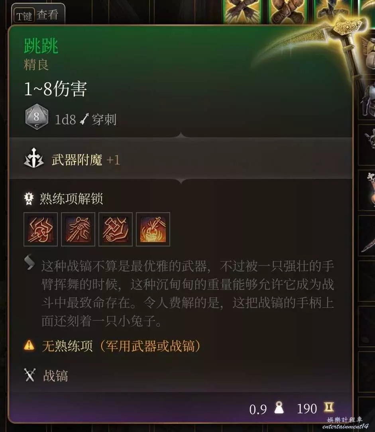Click the weight icon beside 0.9
This screenshot has height=432, width=375.
[x=279, y=407]
